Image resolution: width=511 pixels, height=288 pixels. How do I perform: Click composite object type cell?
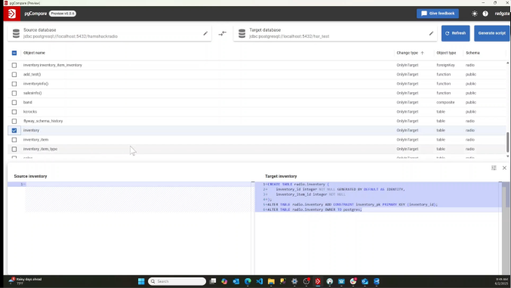tap(445, 102)
